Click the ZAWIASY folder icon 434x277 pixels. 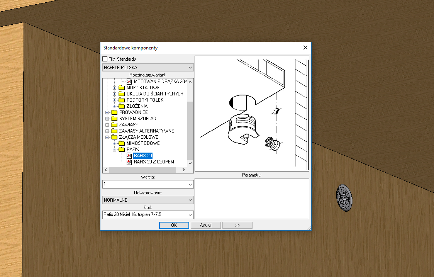(x=114, y=125)
